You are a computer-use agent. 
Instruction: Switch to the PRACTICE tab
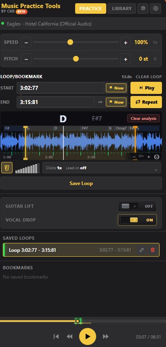click(90, 9)
